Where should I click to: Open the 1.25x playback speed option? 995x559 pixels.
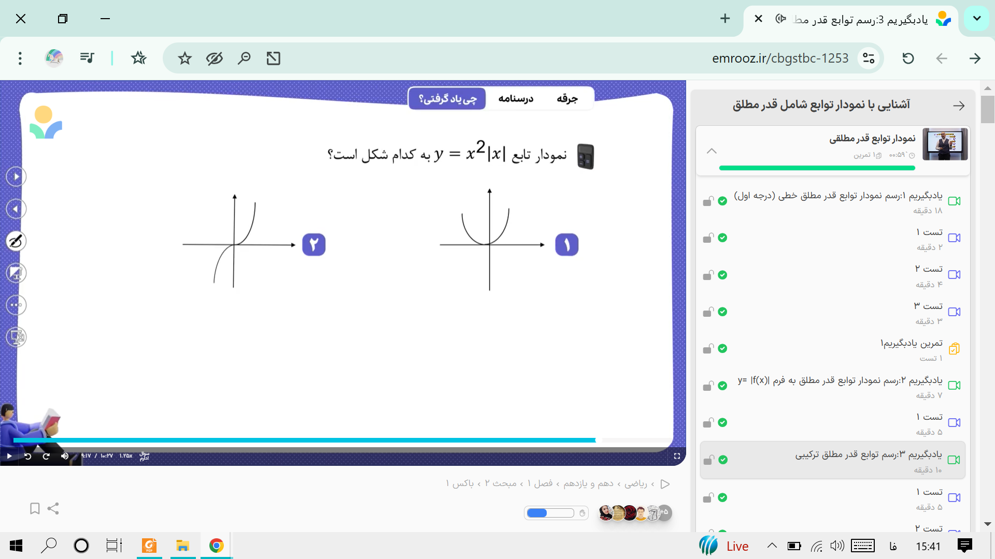tap(126, 456)
